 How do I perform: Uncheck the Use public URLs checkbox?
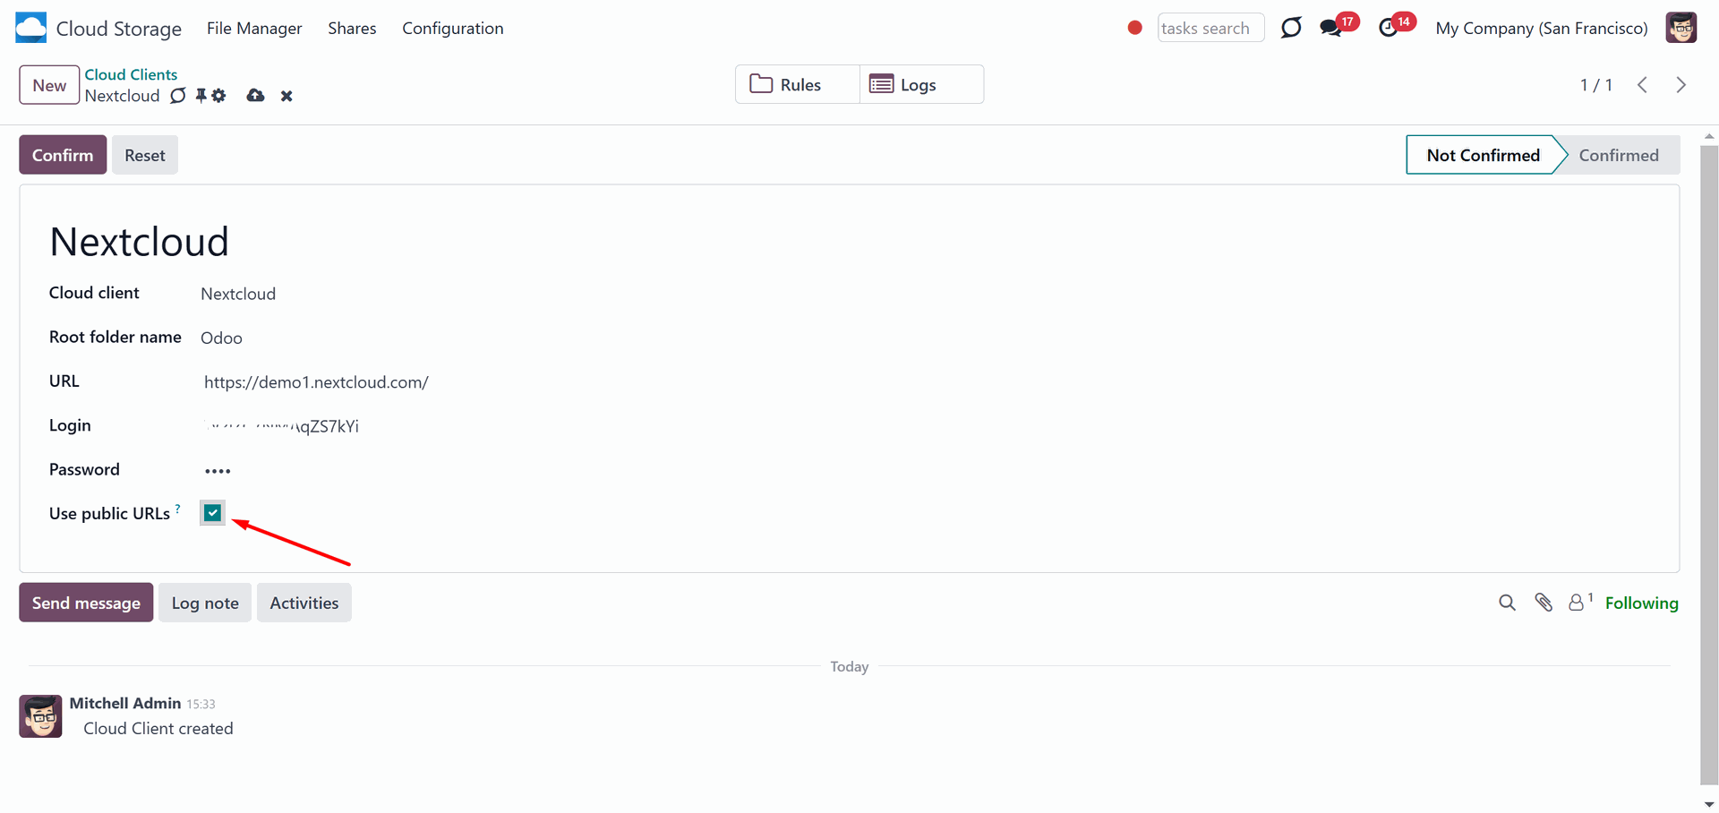point(212,513)
